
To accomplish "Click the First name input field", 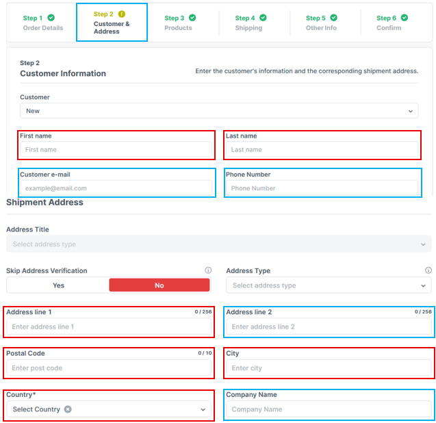I will 116,149.
